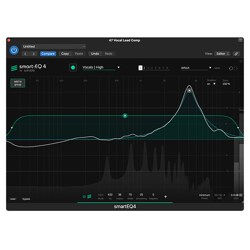The width and height of the screenshot is (250, 250).
Task: Click the Width value 70
Action: [130, 195]
